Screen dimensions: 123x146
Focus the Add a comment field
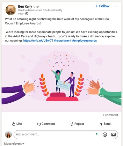pos(66,135)
